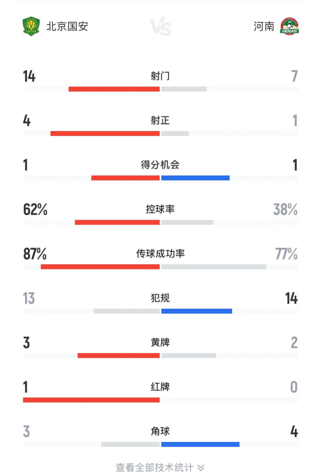This screenshot has height=474, width=321.
Task: Click the full red 红牌 bar
Action: click(x=91, y=400)
